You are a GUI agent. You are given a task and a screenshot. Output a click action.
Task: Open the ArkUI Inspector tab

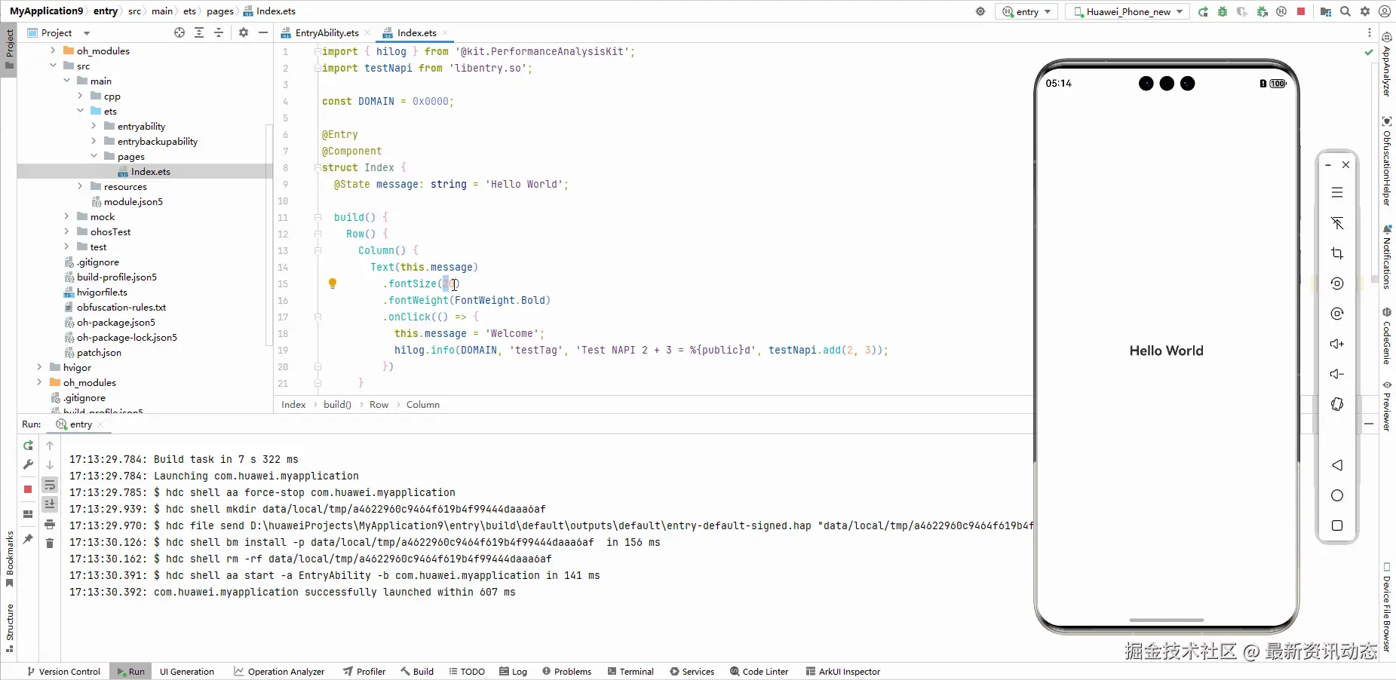pos(842,671)
